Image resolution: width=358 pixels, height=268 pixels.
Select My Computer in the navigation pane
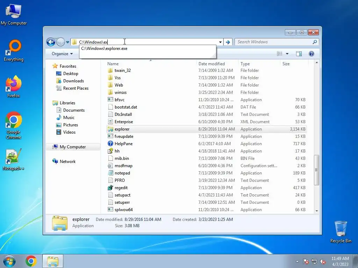pyautogui.click(x=73, y=147)
